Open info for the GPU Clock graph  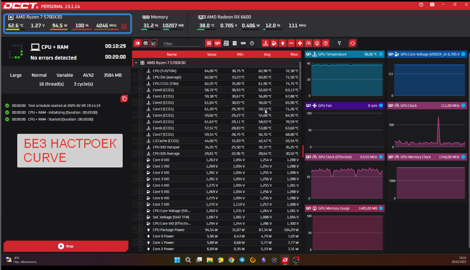point(463,105)
